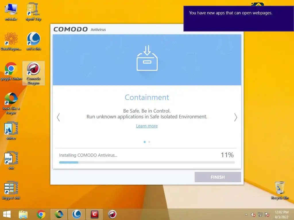Open the 'mistake' computer desktop icon
This screenshot has height=220, width=294.
tap(11, 11)
